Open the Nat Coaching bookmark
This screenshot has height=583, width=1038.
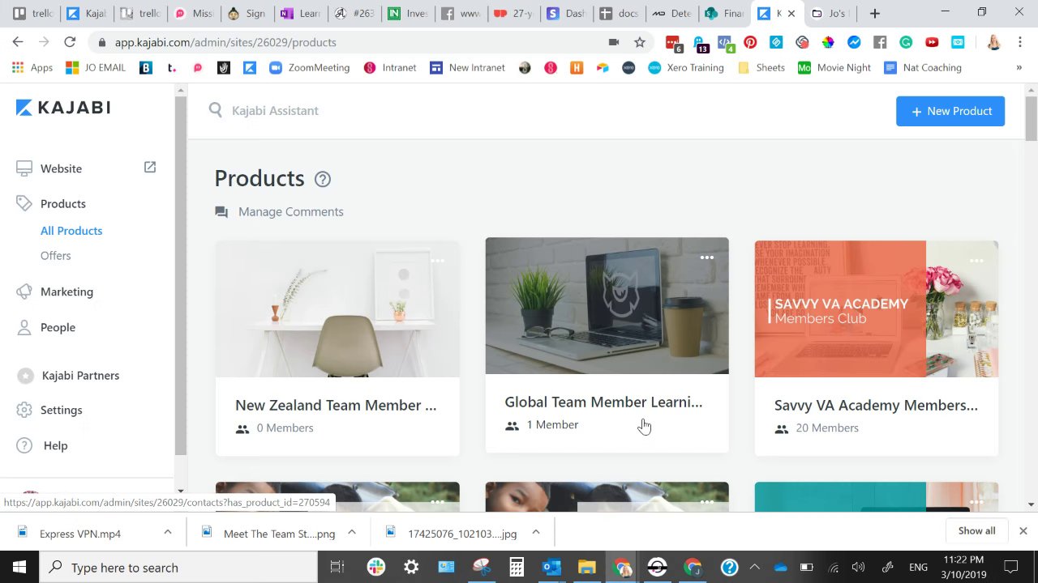point(923,68)
